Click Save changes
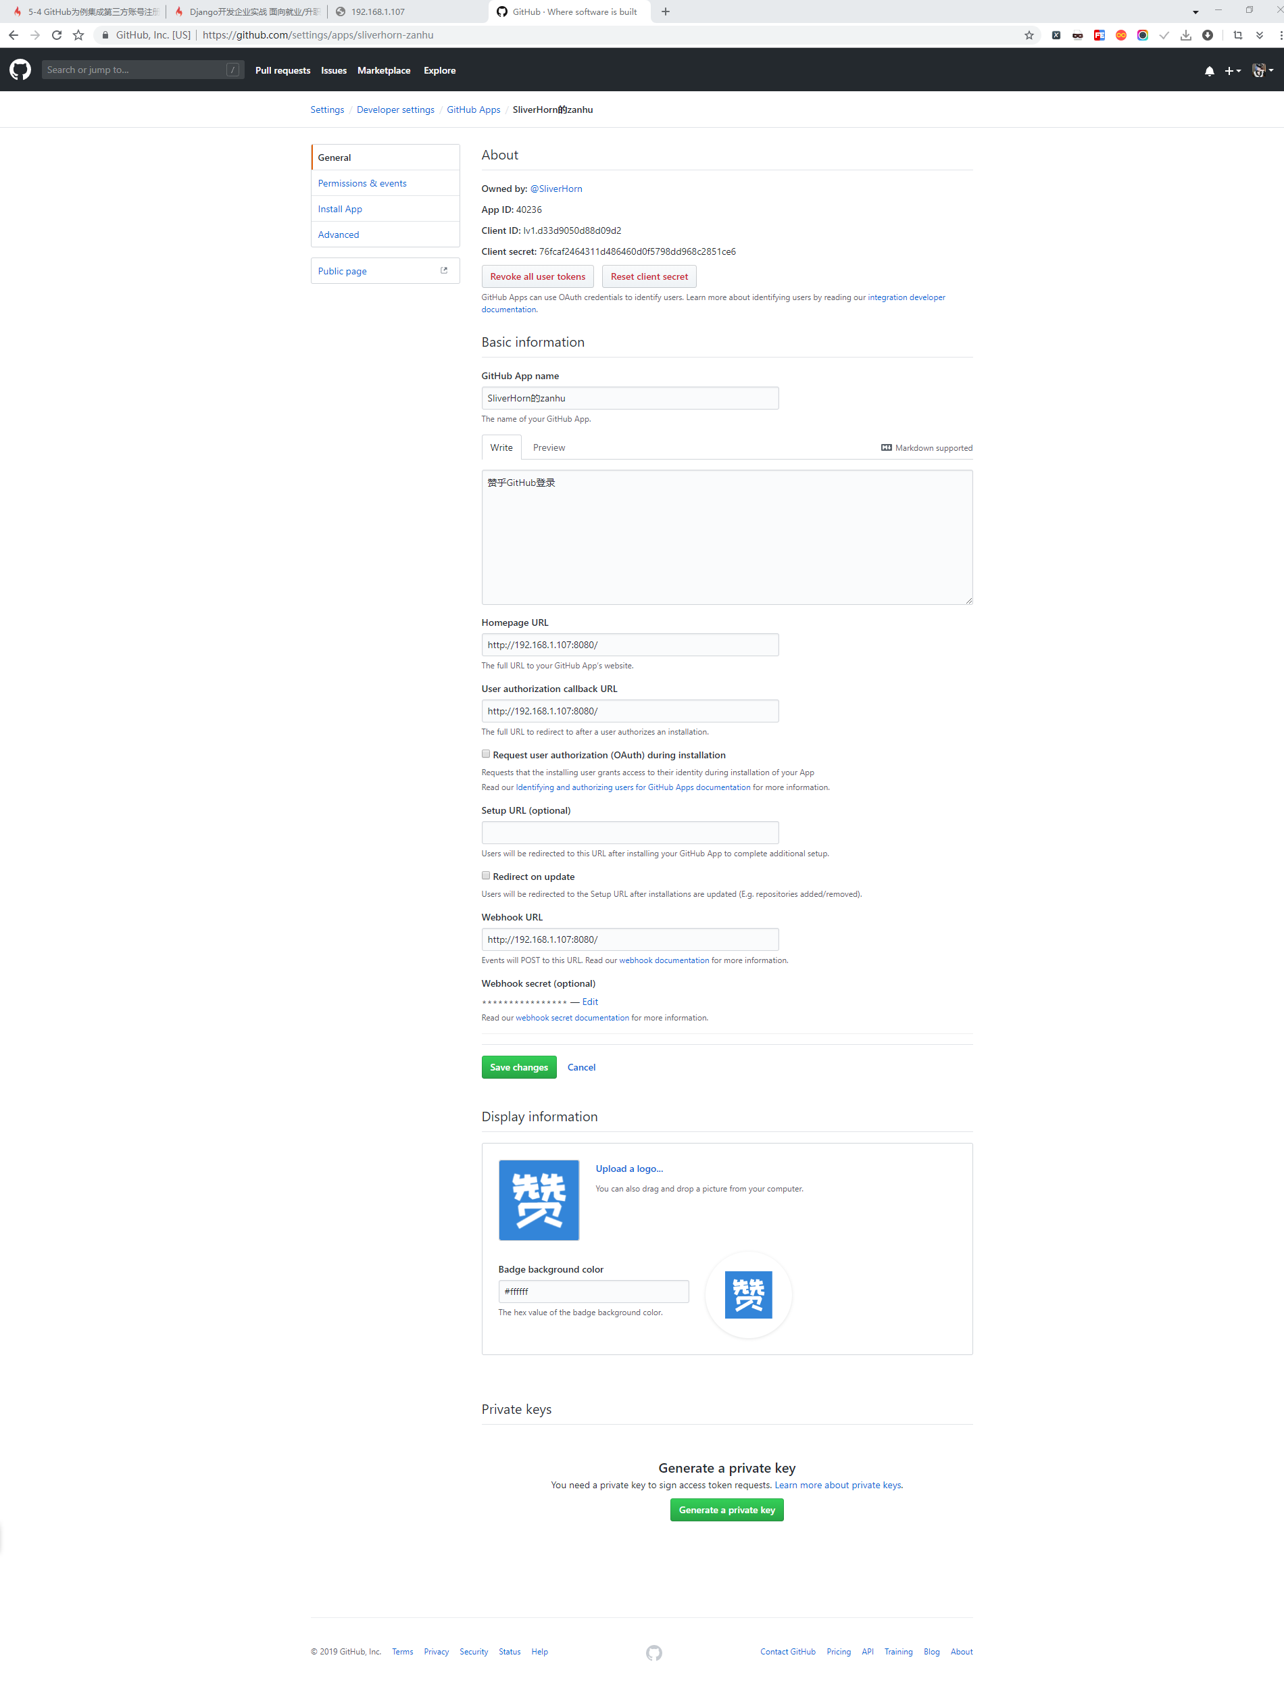This screenshot has width=1284, height=1693. pyautogui.click(x=519, y=1067)
